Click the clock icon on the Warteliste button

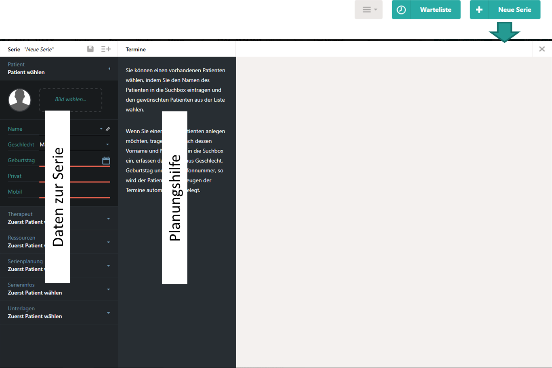(x=401, y=10)
